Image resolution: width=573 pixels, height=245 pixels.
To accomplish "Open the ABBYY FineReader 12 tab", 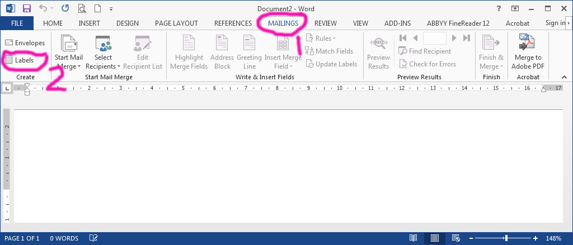I will 458,23.
